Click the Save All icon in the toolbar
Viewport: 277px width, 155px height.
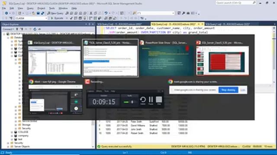42,13
